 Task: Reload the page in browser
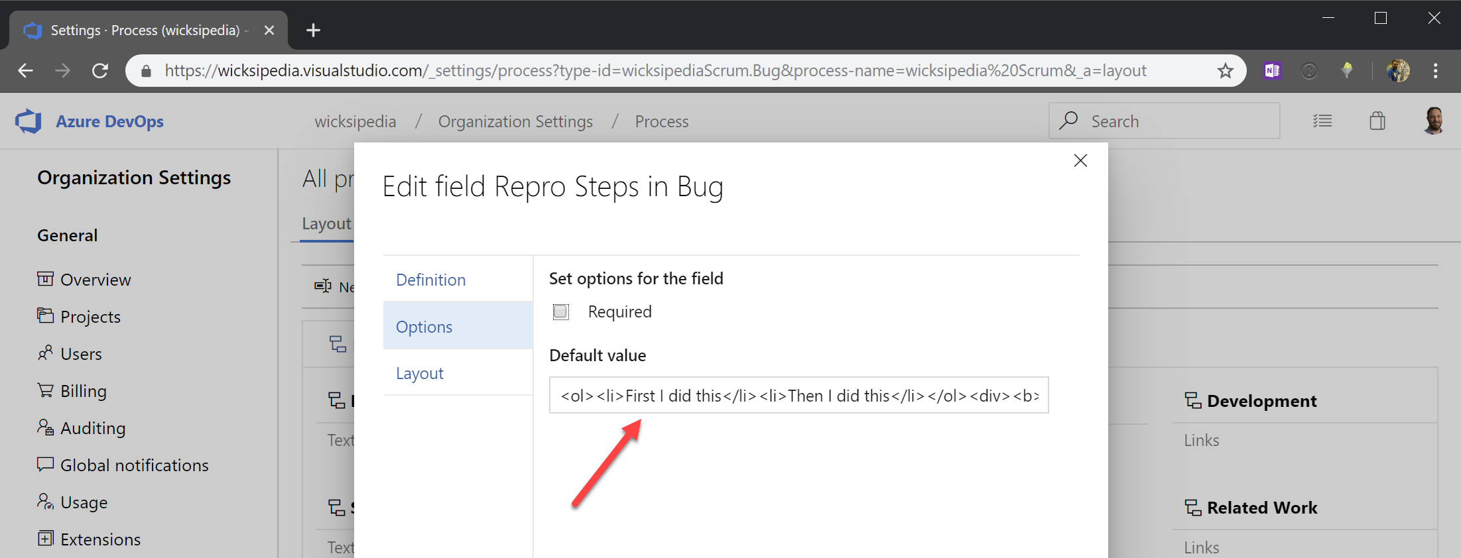[100, 71]
